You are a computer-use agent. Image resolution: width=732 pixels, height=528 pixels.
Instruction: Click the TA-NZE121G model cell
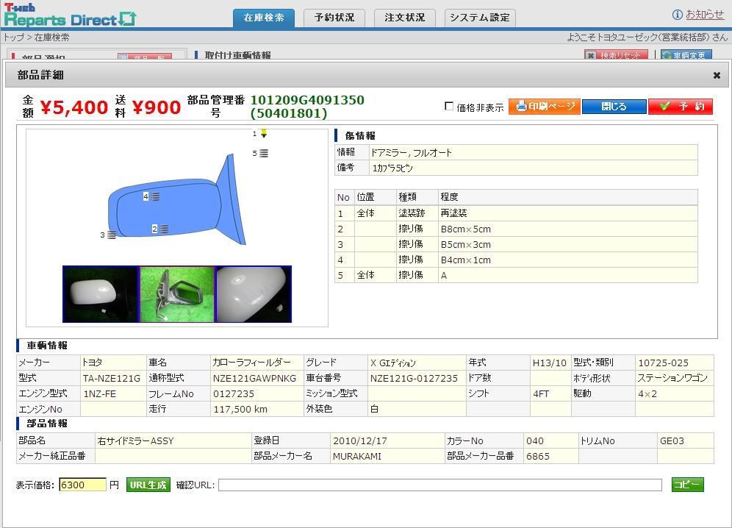(113, 378)
